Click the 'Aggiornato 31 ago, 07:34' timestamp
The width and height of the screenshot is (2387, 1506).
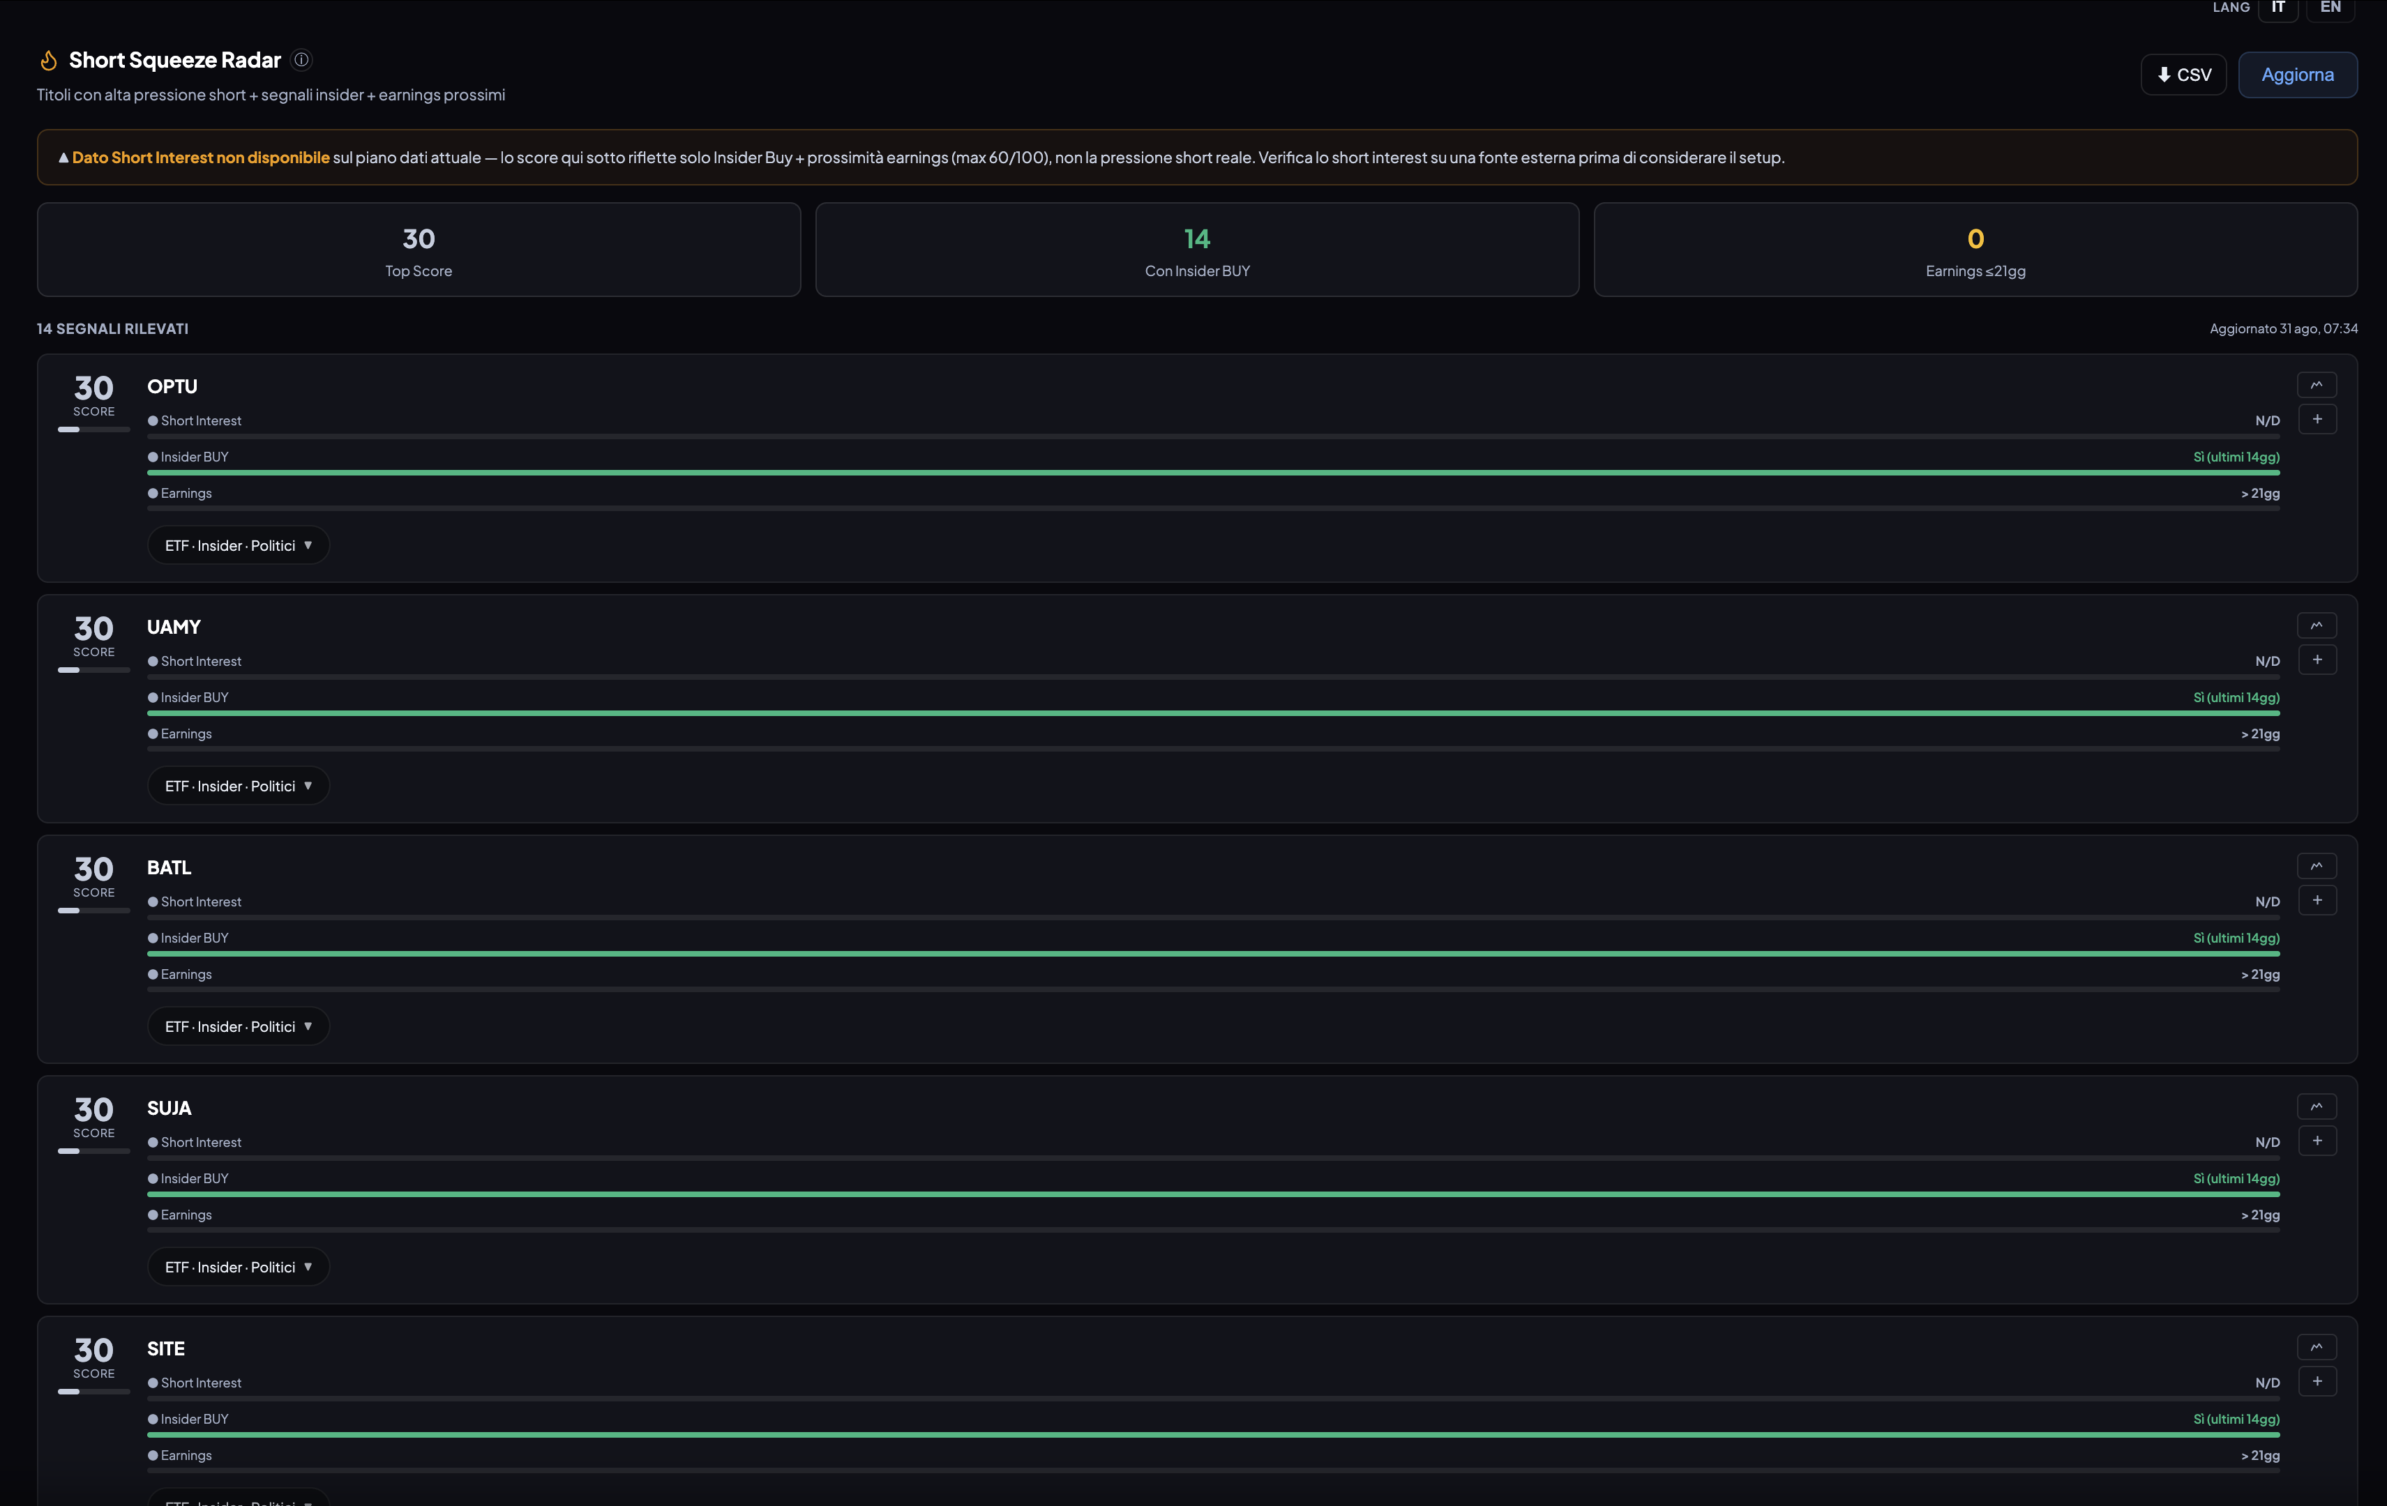[x=2283, y=329]
